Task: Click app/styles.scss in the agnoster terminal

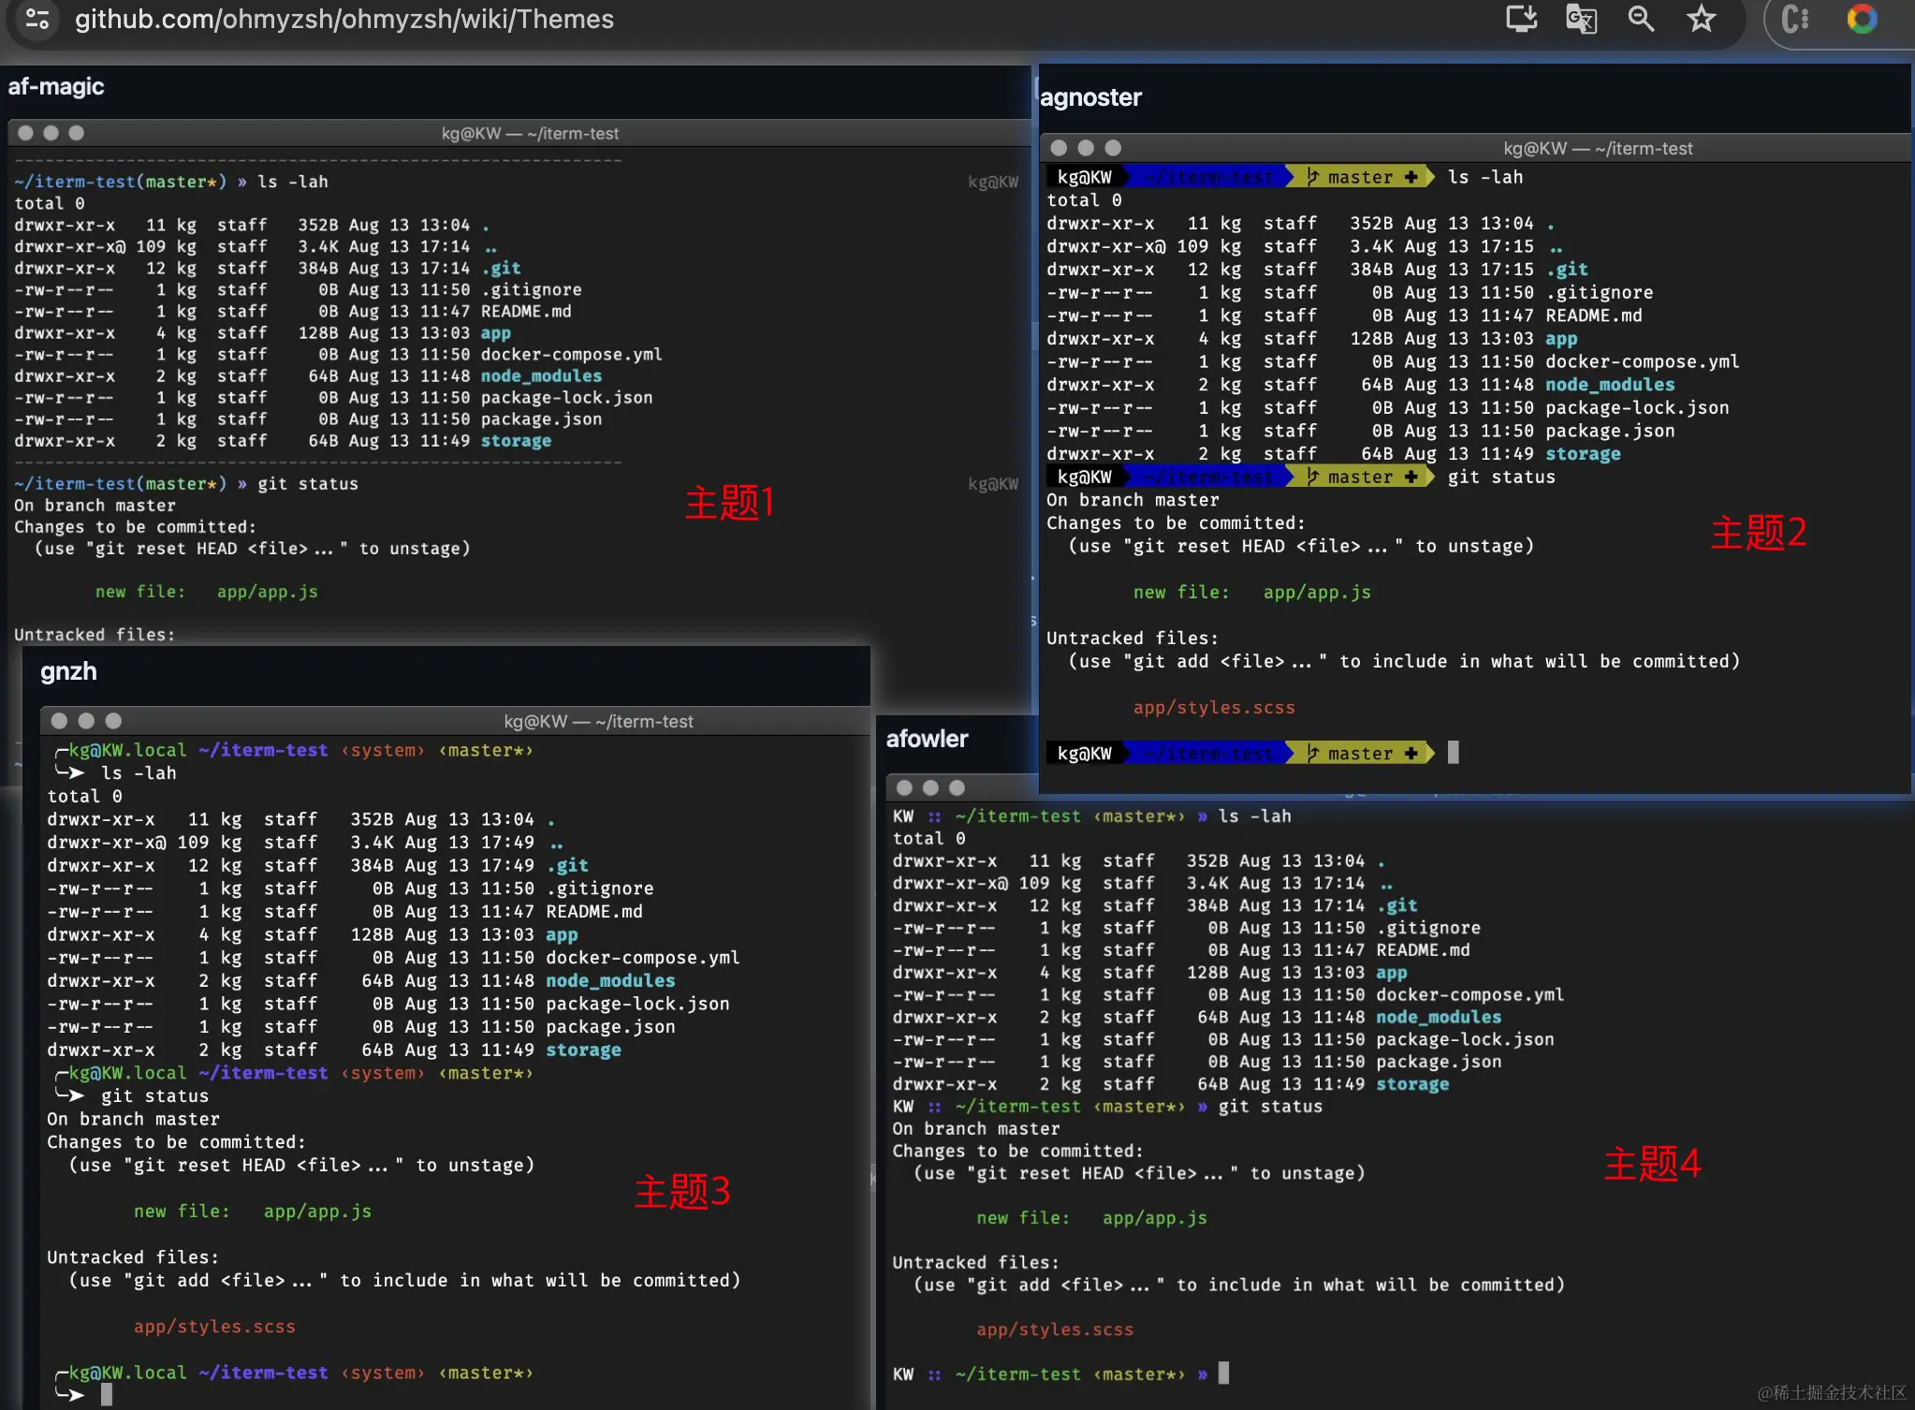Action: (1214, 707)
